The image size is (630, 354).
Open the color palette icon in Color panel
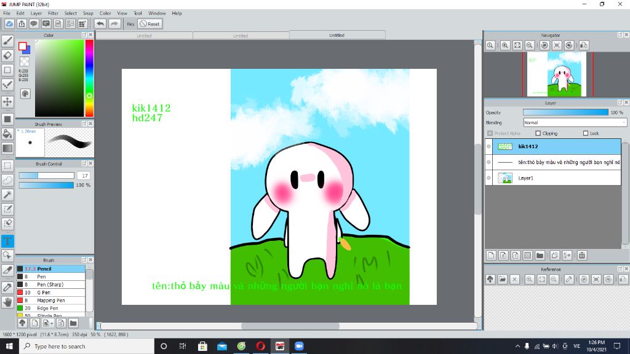coord(25,93)
